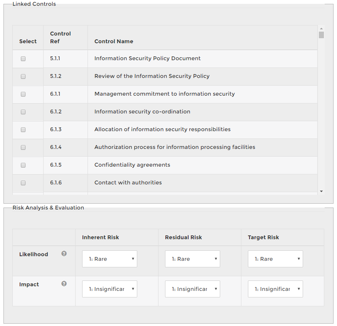
Task: Click the Risk Analysis & Evaluation title
Action: (x=48, y=208)
